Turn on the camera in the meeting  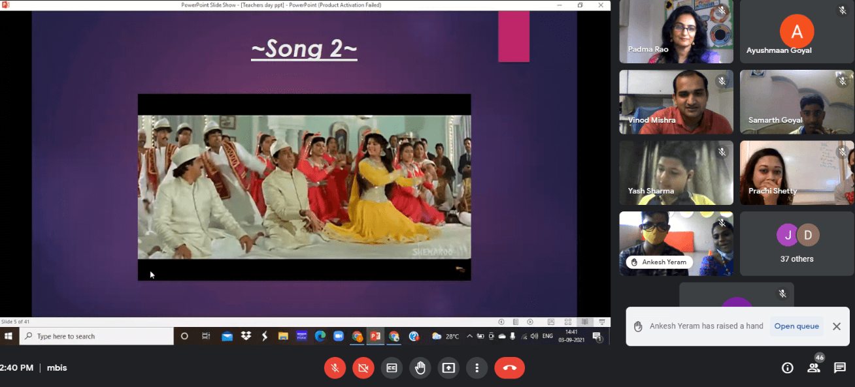click(x=363, y=368)
